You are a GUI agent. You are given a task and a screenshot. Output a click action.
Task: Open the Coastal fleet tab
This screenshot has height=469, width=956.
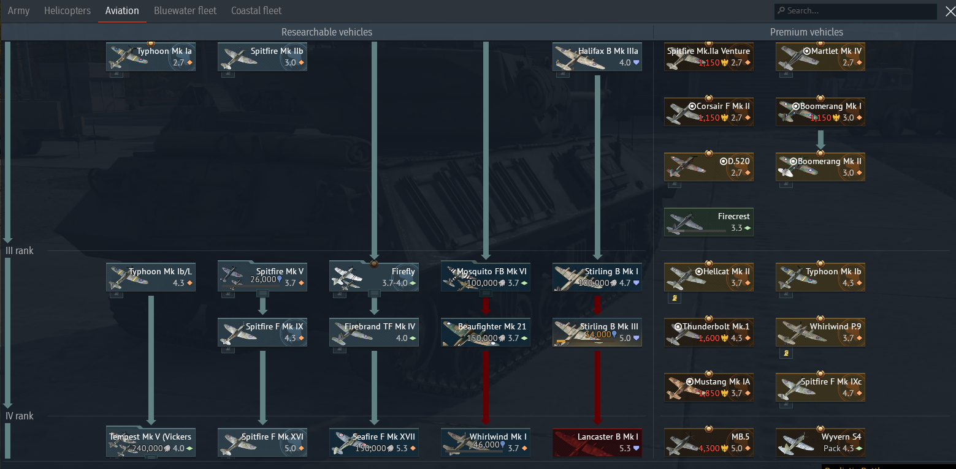[x=256, y=10]
